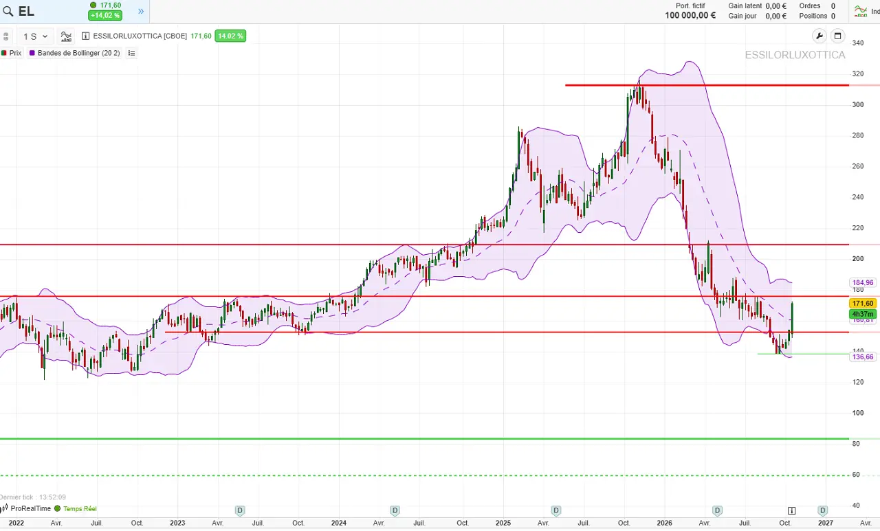Click the ProRealTime logo icon
The height and width of the screenshot is (531, 880).
5,508
